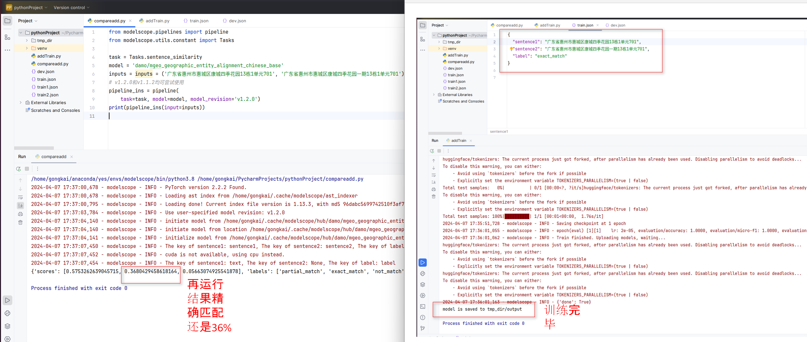Screen dimensions: 807x342
Task: Select Scratches and Consoles in left tree
Action: point(52,110)
